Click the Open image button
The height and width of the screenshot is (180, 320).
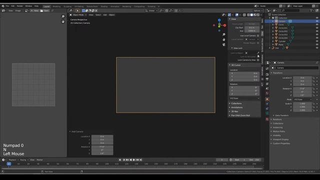point(44,10)
